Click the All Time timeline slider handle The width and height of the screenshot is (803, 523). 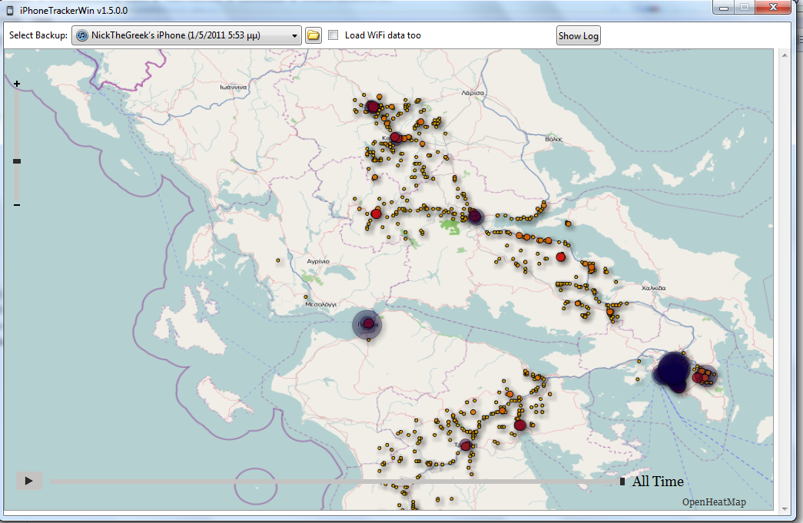[622, 482]
